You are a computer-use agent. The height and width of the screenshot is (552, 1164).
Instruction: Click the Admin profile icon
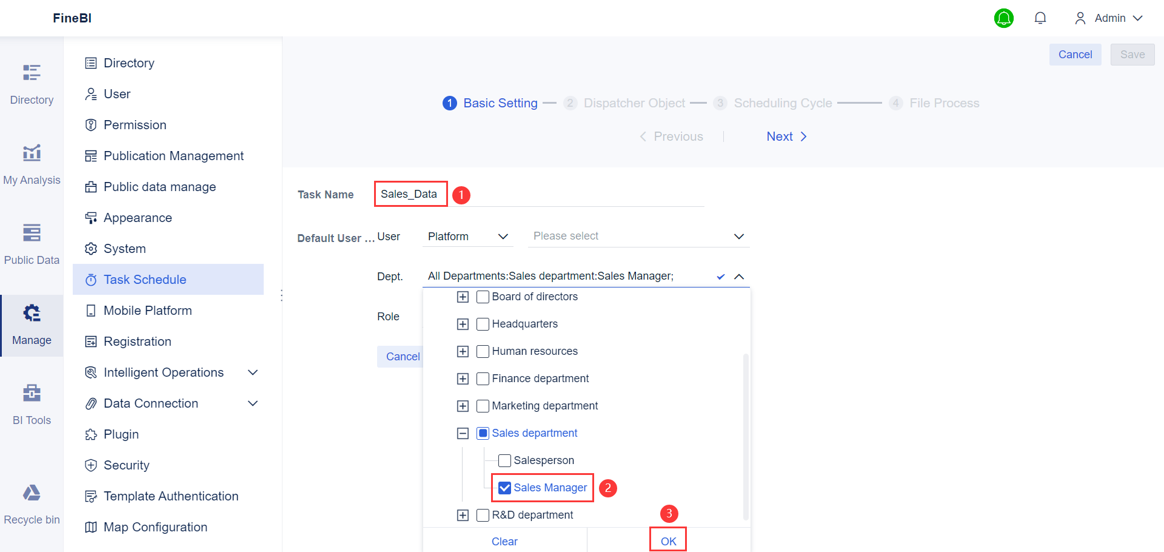point(1080,18)
